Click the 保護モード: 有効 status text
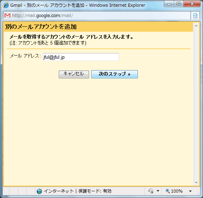 pyautogui.click(x=95, y=191)
